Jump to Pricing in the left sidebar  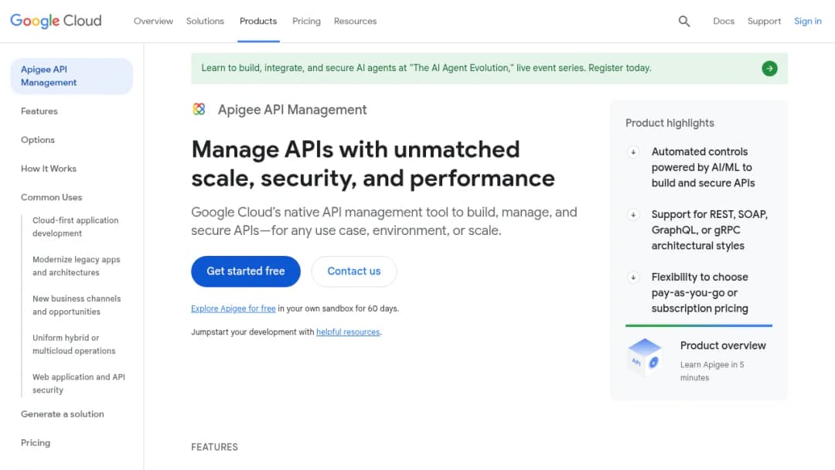[x=36, y=443]
